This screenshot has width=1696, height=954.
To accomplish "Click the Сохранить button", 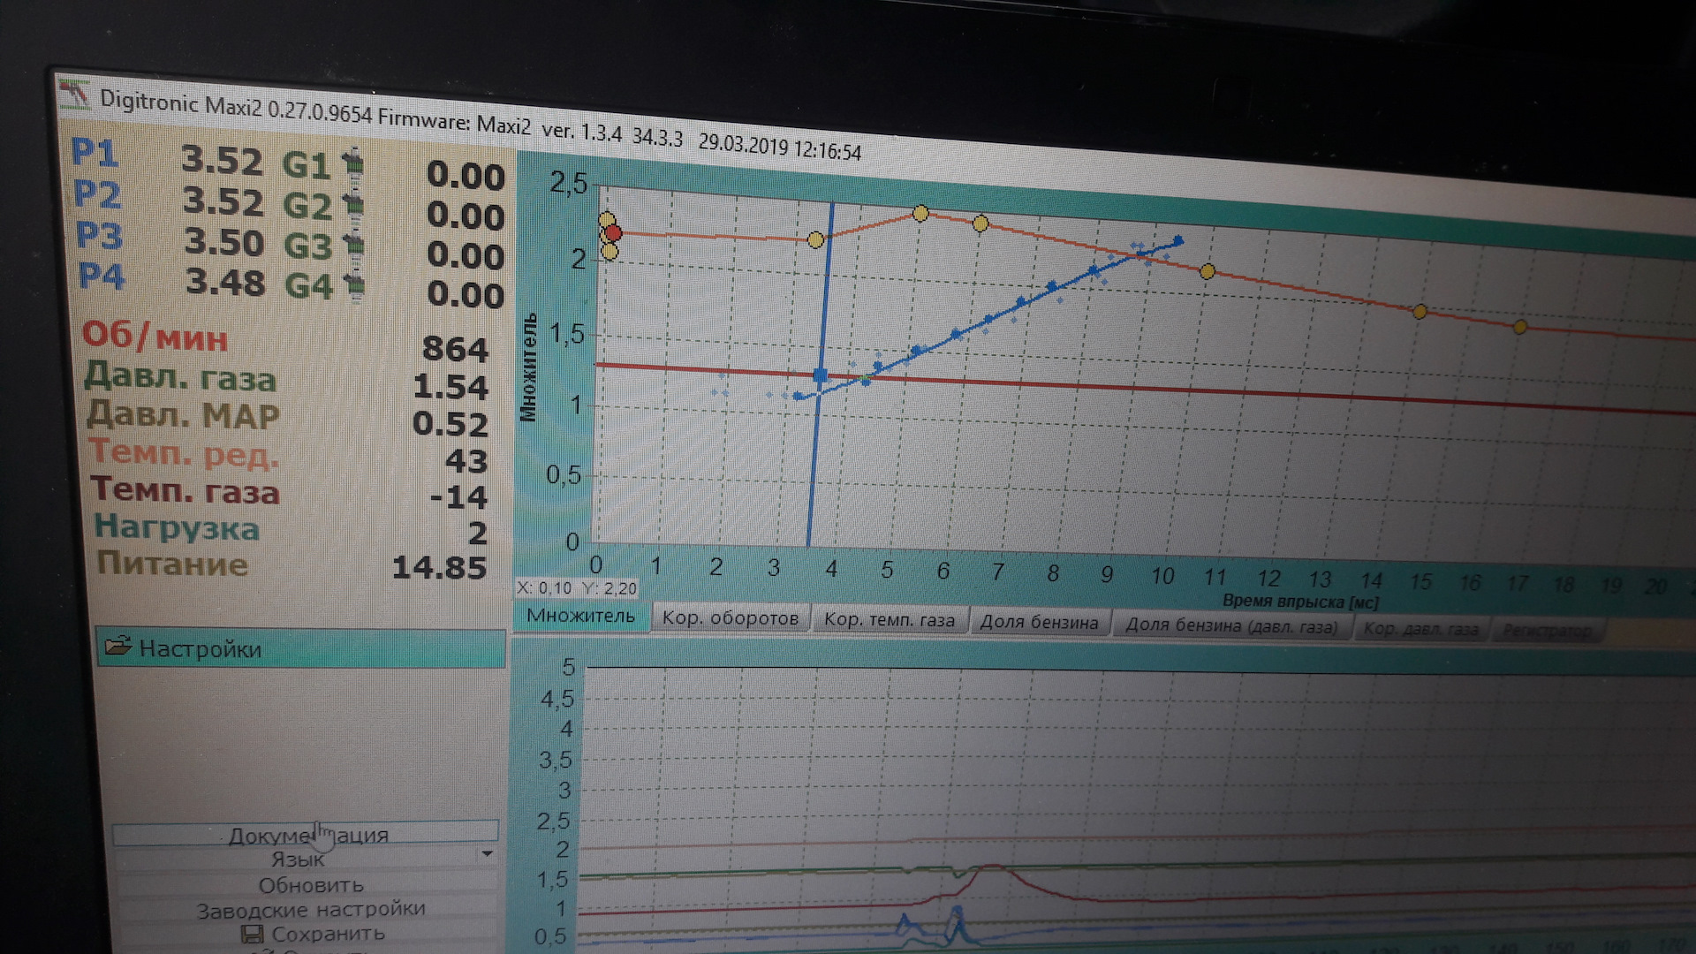I will [313, 934].
